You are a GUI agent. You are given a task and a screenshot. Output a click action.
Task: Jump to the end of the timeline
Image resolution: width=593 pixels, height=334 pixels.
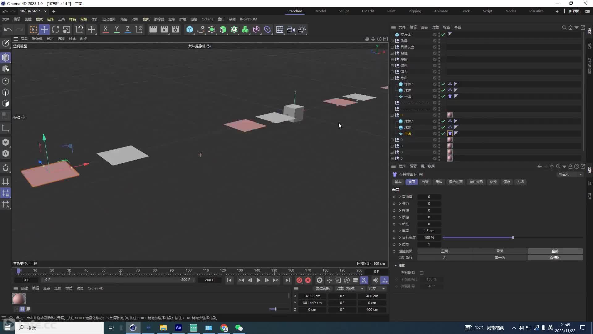click(x=288, y=280)
